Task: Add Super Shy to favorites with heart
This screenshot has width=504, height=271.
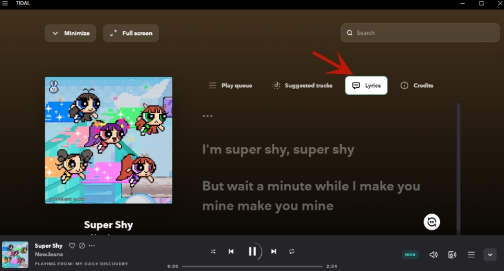Action: [72, 246]
